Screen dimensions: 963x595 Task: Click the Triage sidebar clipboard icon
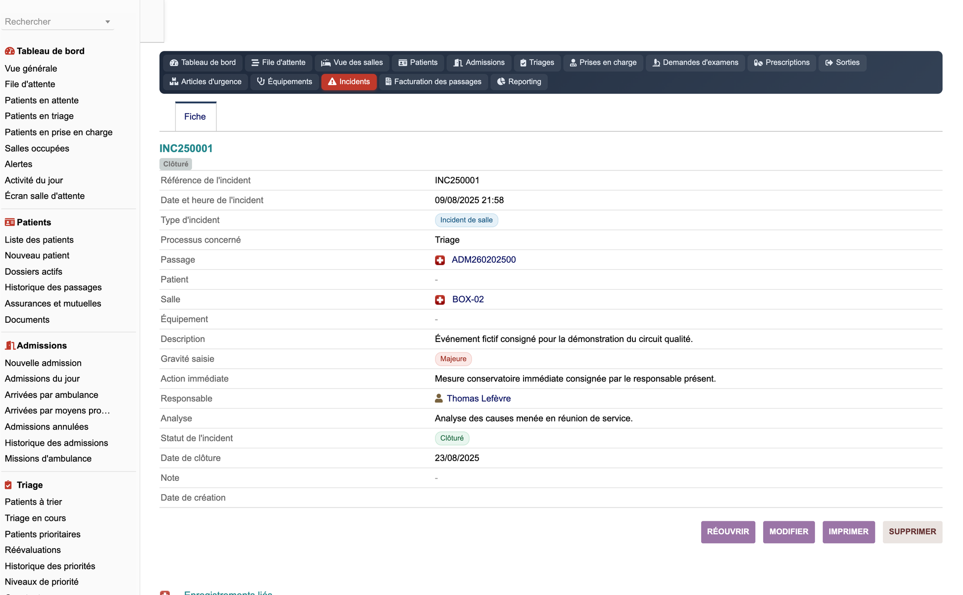pos(8,485)
